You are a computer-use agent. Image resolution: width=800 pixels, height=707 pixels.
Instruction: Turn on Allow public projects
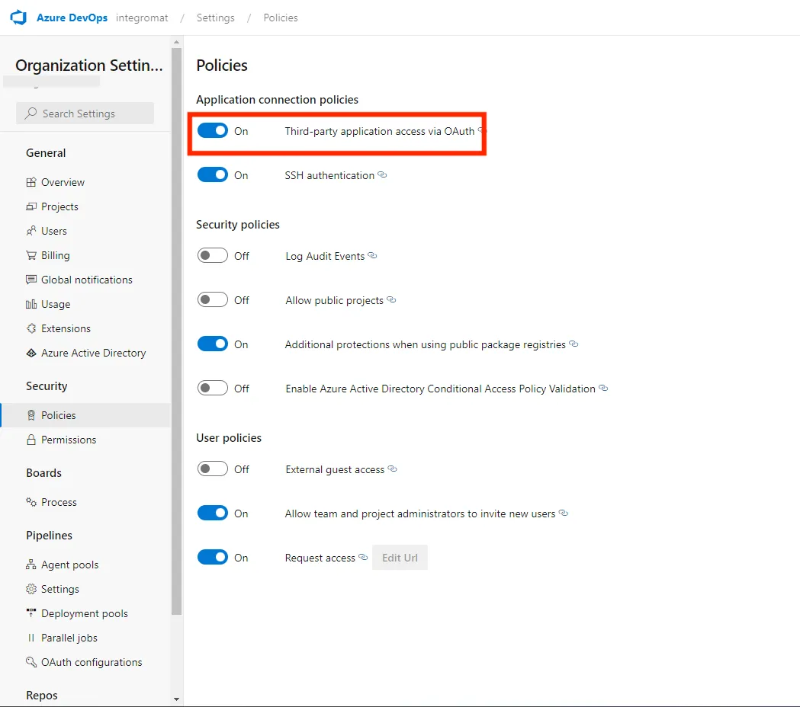coord(213,299)
